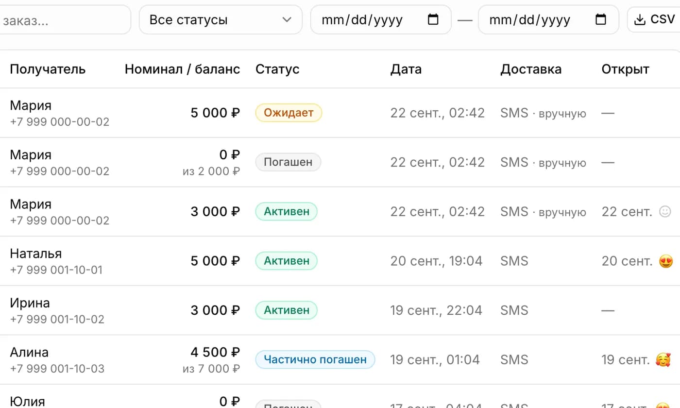Select the "Ожидает" status badge
The width and height of the screenshot is (680, 408).
(289, 113)
